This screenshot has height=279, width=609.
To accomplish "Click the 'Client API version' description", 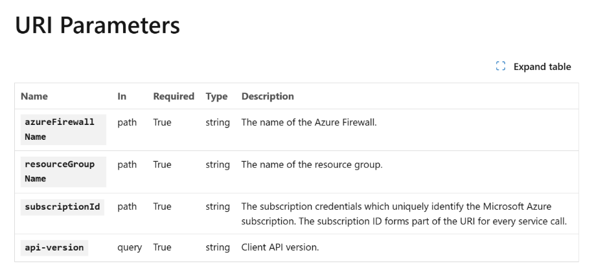I will [x=280, y=247].
